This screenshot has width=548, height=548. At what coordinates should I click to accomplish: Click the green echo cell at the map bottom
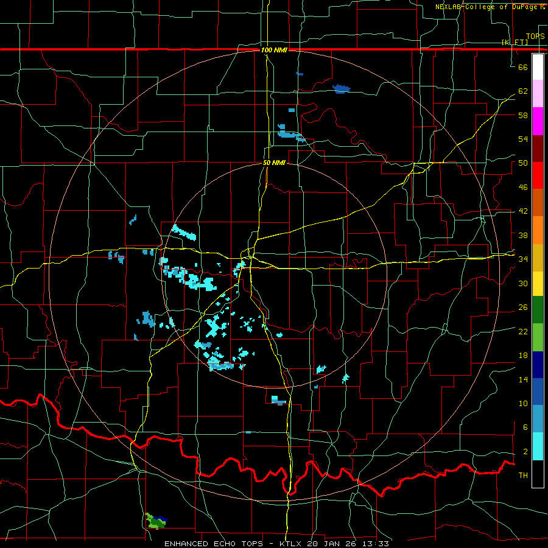coord(155,522)
